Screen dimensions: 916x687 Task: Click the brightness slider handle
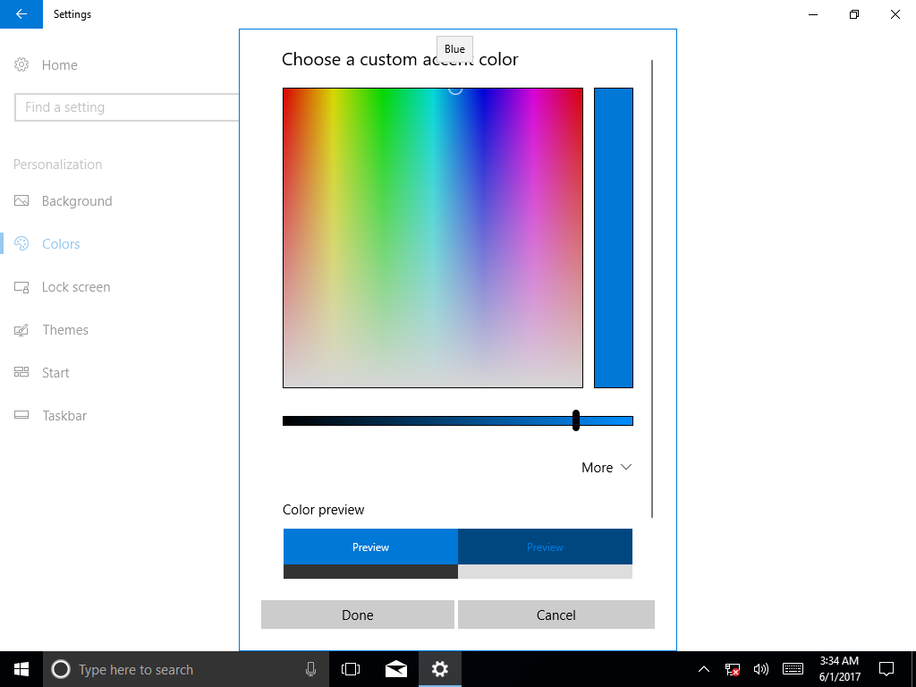click(576, 420)
